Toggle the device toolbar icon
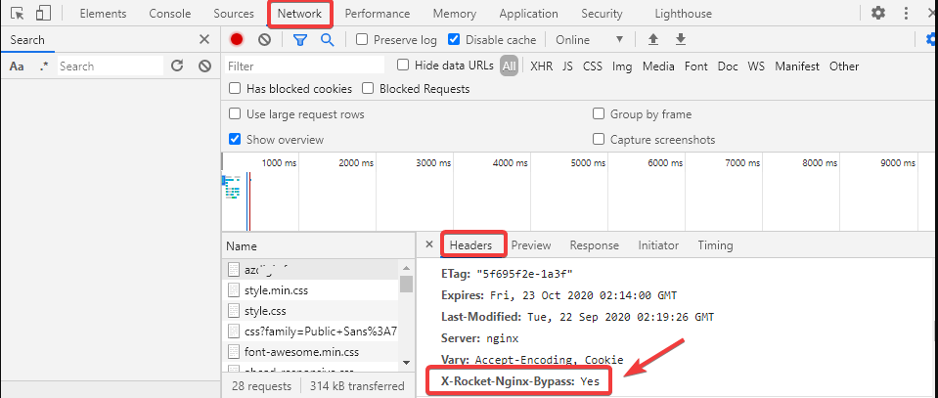The width and height of the screenshot is (938, 398). click(43, 14)
